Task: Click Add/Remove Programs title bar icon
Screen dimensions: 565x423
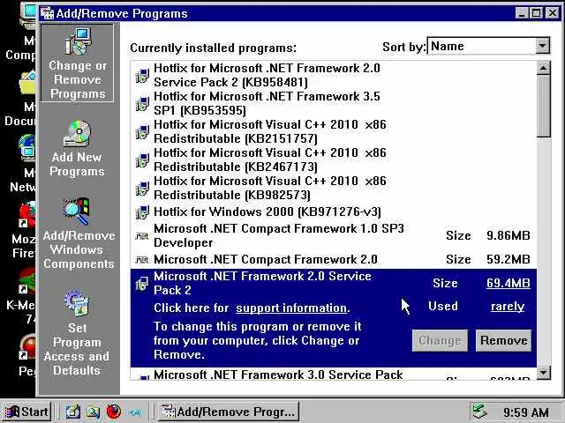Action: click(47, 13)
